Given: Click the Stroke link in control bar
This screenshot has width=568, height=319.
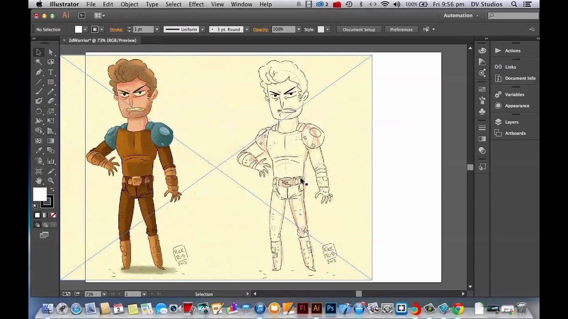Looking at the screenshot, I should [x=116, y=30].
